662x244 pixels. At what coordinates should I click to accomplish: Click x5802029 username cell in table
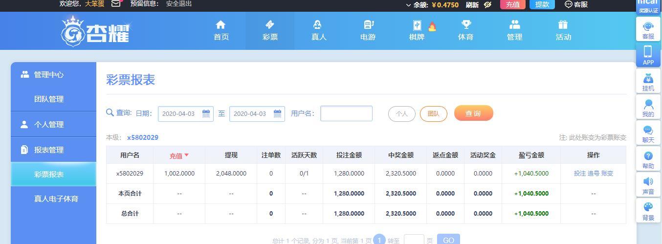click(130, 173)
